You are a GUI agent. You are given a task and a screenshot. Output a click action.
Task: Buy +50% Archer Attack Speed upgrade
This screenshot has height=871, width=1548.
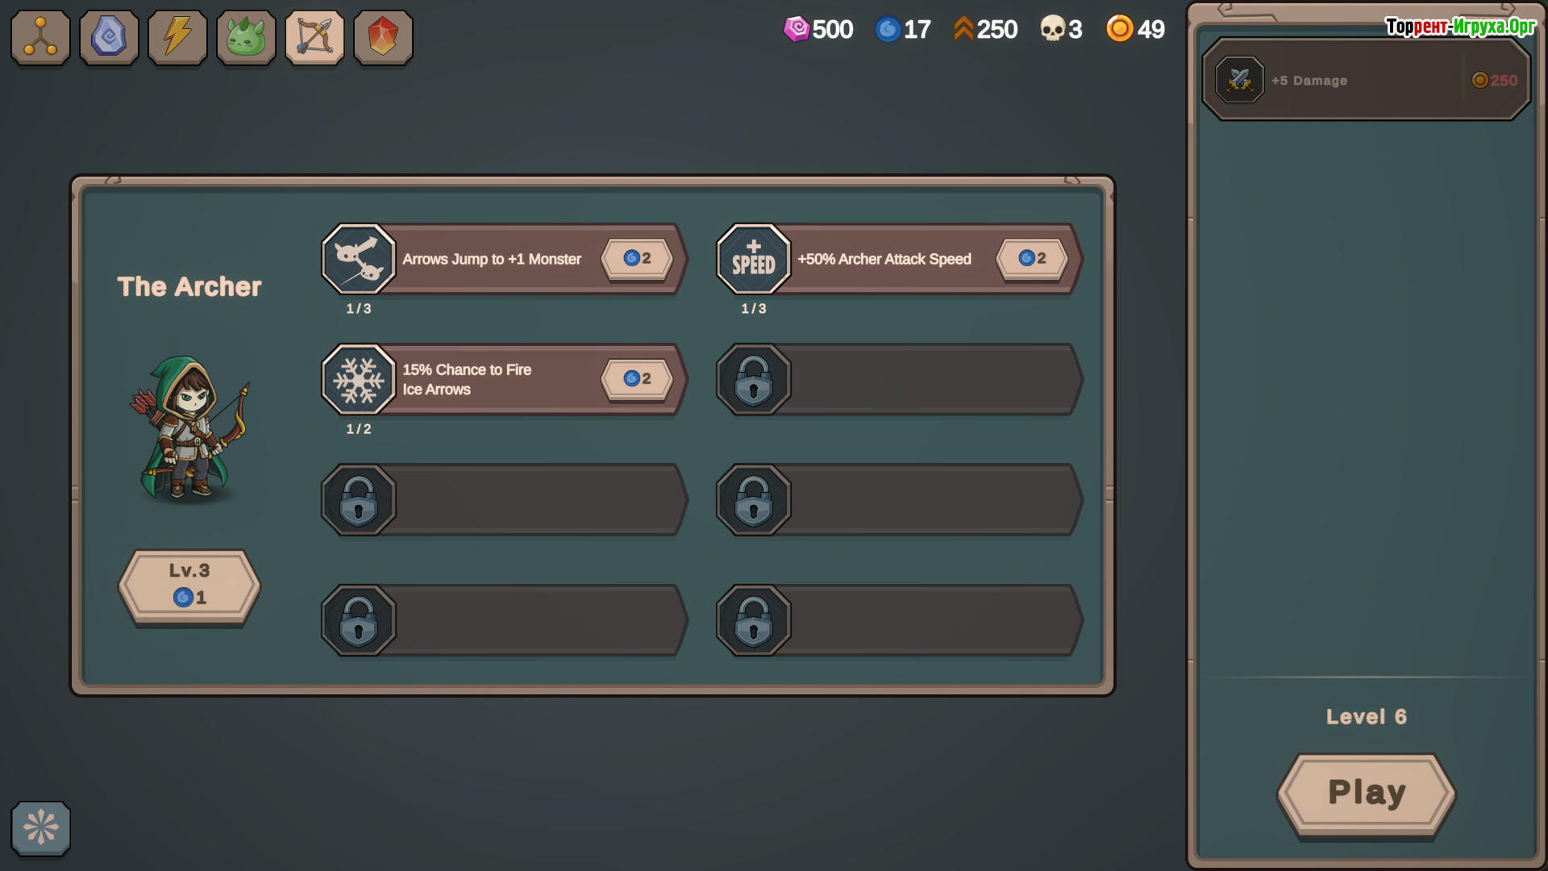pyautogui.click(x=1032, y=258)
